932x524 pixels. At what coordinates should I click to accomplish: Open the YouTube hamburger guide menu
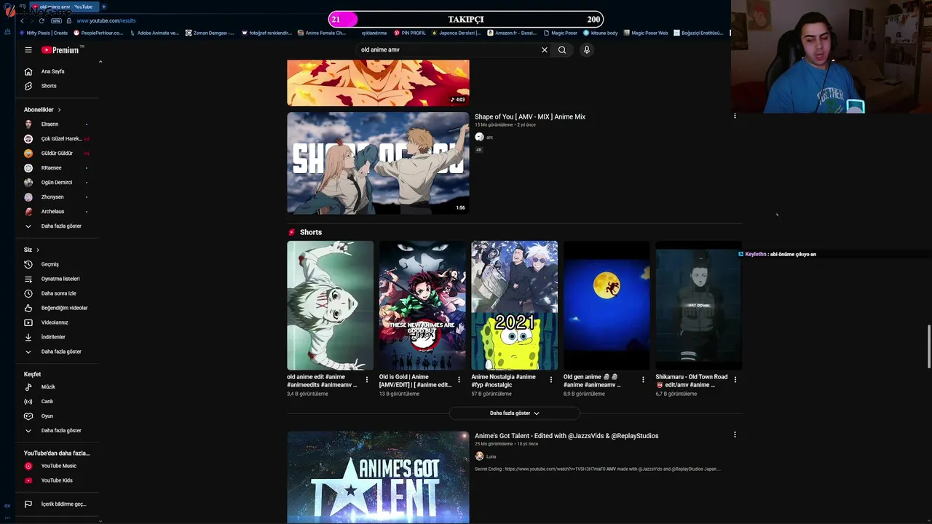tap(28, 50)
